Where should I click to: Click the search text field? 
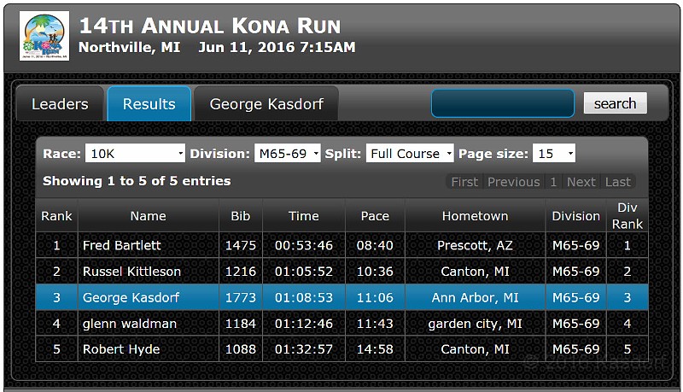503,103
